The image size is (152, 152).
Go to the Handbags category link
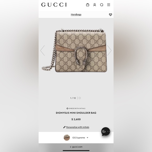(x=76, y=14)
